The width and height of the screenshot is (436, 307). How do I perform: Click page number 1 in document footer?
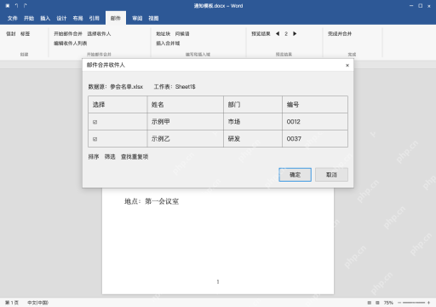(218, 281)
